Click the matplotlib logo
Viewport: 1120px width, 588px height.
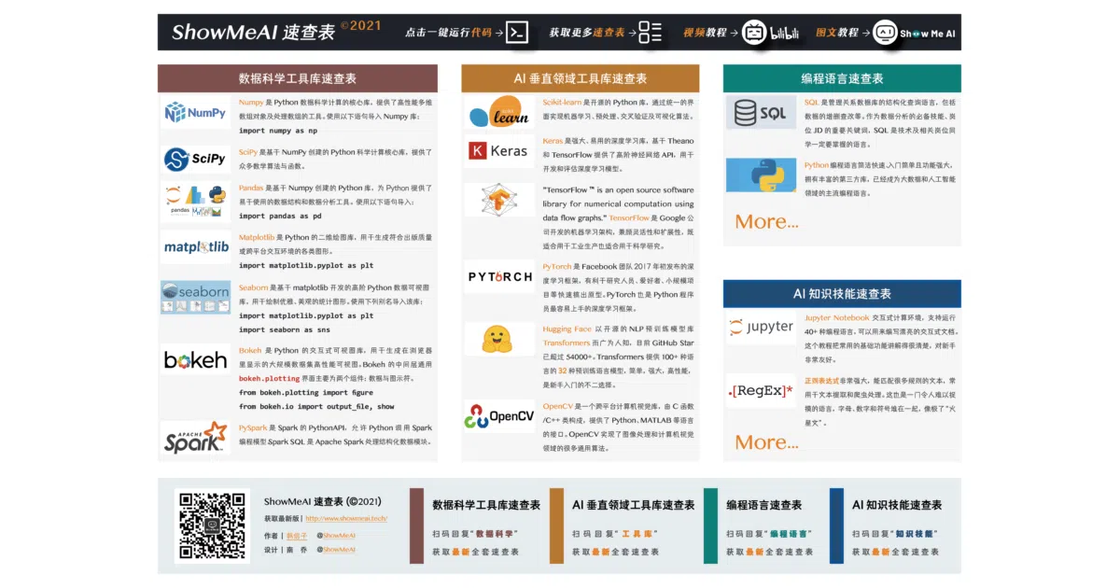click(x=196, y=247)
